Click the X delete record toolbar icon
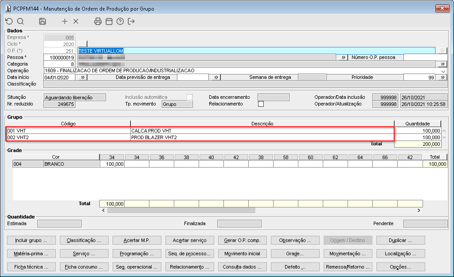The width and height of the screenshot is (454, 277). pyautogui.click(x=76, y=21)
